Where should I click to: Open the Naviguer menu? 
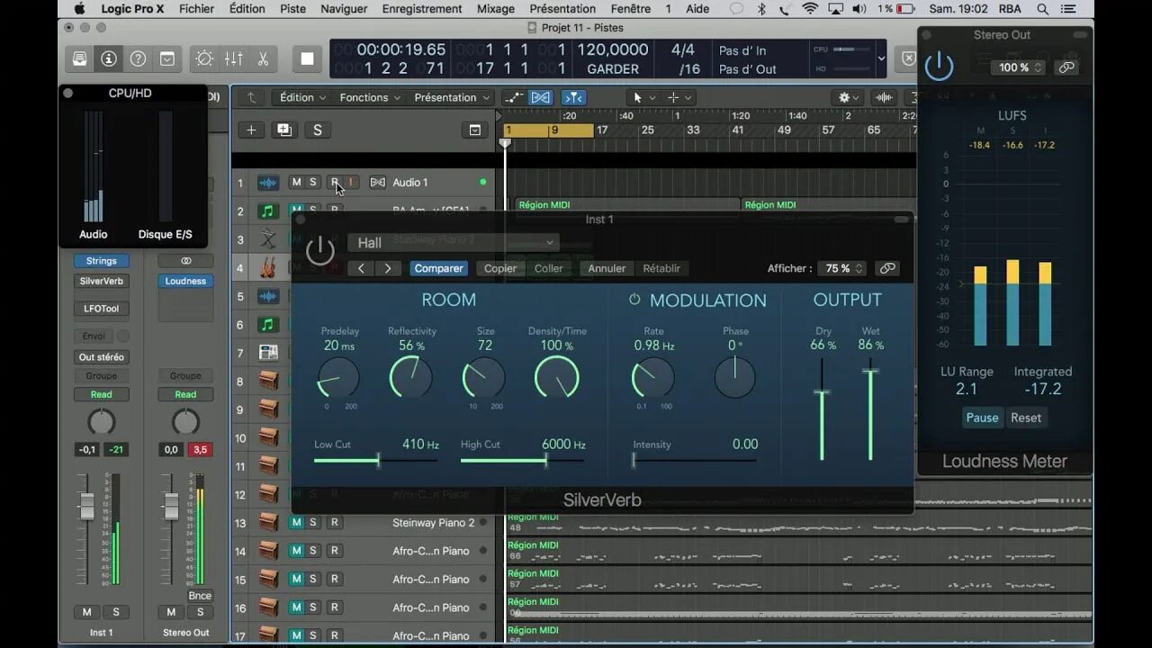click(344, 9)
